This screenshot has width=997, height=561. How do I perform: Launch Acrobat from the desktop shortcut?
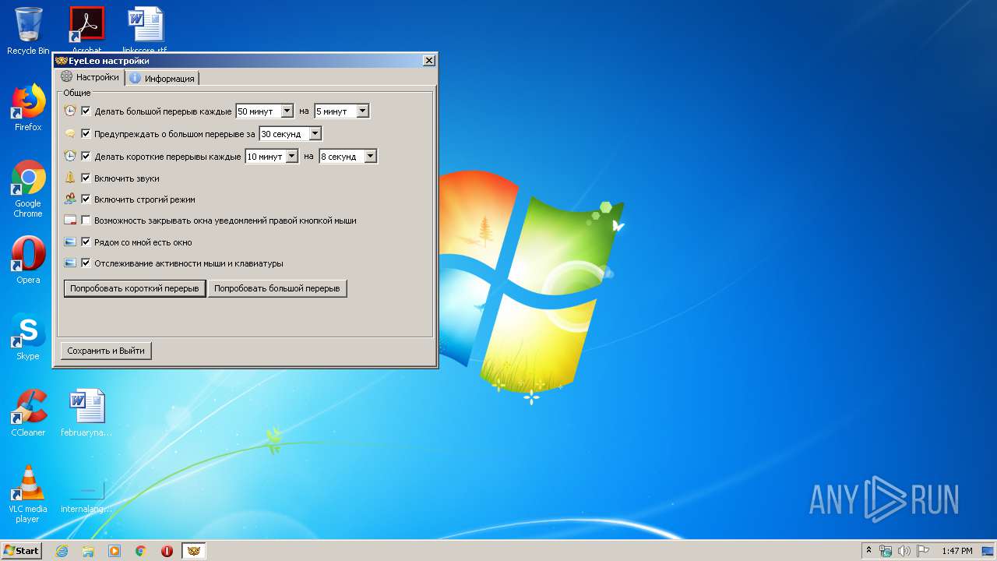point(86,28)
